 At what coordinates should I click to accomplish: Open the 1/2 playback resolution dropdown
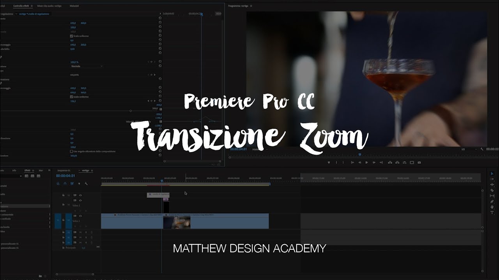[469, 149]
